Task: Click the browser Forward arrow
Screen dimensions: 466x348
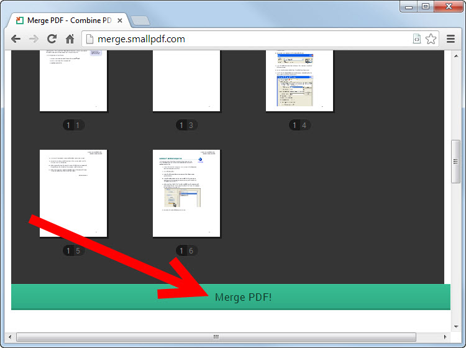Action: 34,39
